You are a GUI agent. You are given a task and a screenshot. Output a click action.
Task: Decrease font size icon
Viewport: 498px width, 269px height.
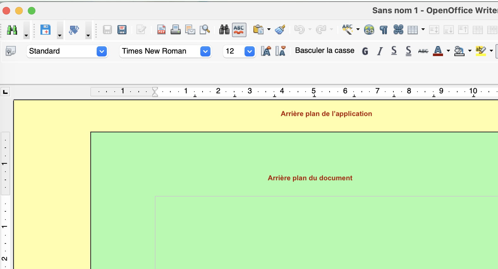[280, 51]
